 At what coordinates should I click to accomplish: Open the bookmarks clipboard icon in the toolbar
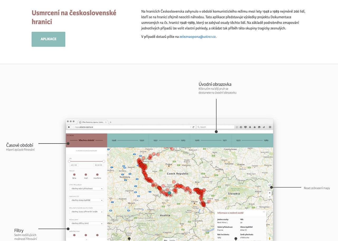[x=241, y=127]
